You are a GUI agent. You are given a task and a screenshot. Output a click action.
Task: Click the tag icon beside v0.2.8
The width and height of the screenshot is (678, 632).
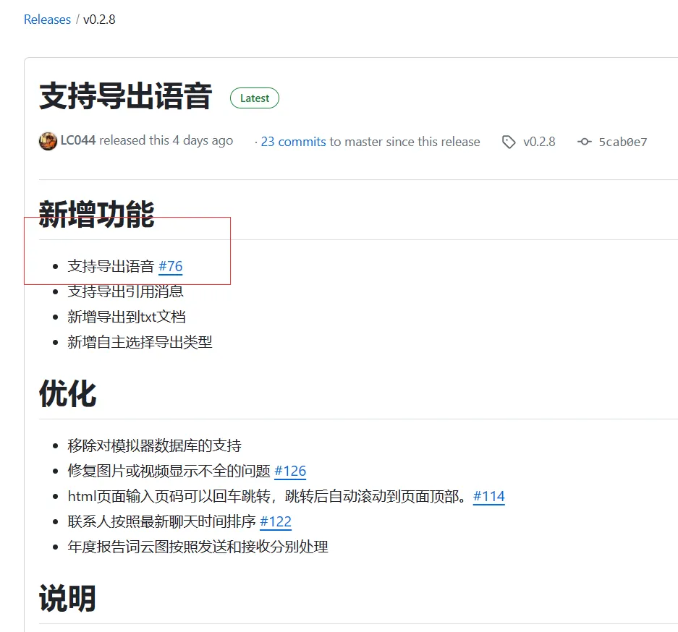(509, 142)
